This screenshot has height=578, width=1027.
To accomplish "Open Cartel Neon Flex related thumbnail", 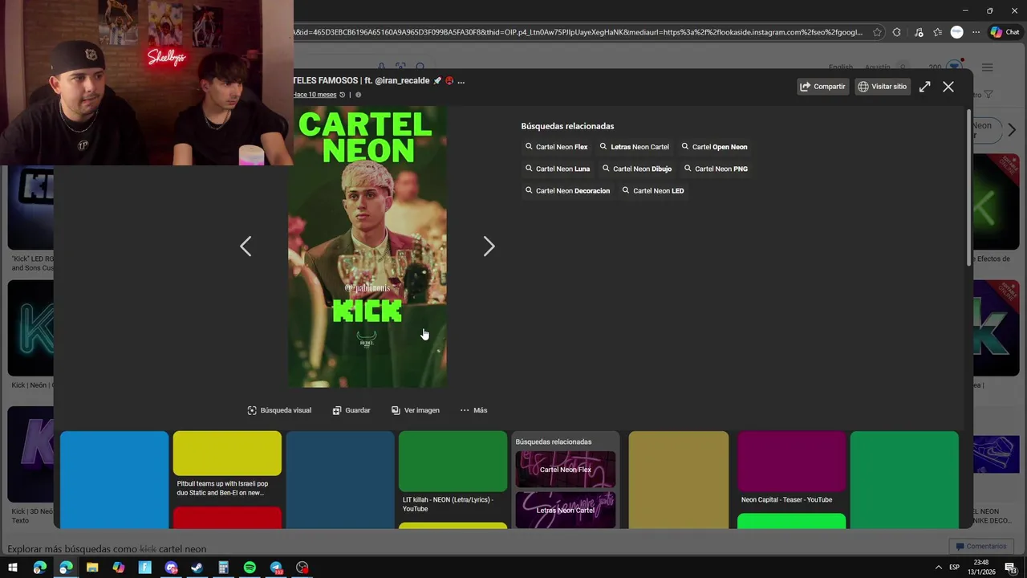I will coord(565,470).
